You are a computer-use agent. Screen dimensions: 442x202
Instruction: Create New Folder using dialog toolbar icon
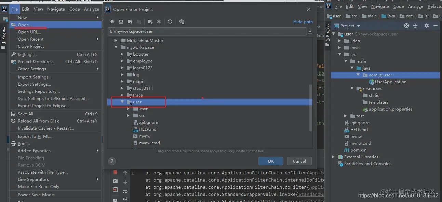[x=150, y=21]
